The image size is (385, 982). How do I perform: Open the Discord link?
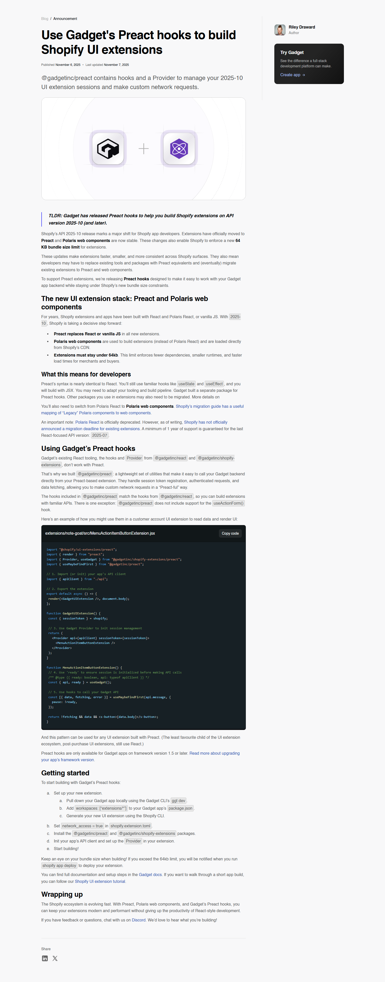[x=139, y=920]
